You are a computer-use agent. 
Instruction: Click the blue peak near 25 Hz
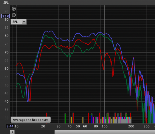click(x=51, y=31)
